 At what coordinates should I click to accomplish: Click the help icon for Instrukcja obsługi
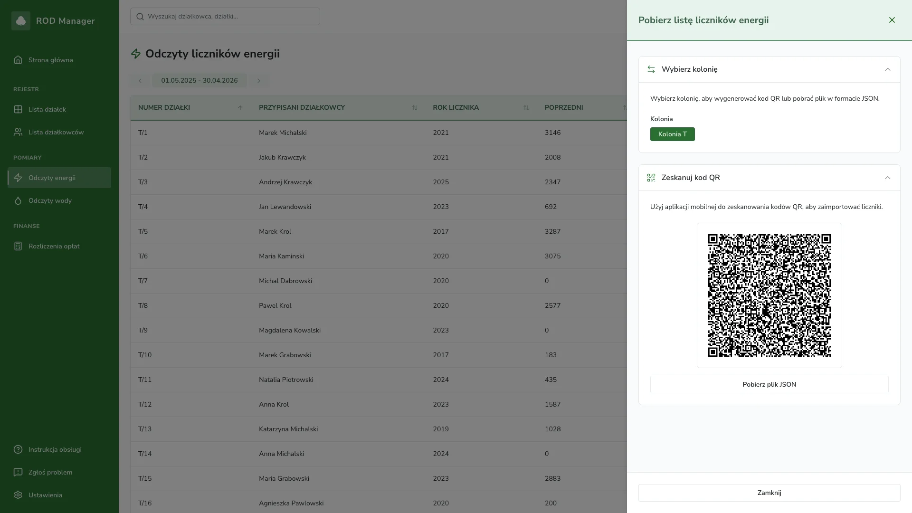[x=18, y=449]
